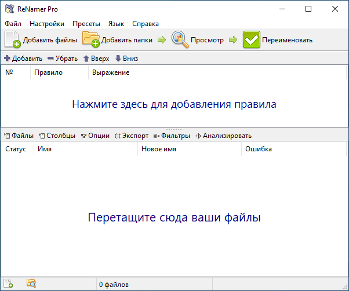Sort by the Статус column header
Viewport: 349px width, 291px height.
click(17, 149)
